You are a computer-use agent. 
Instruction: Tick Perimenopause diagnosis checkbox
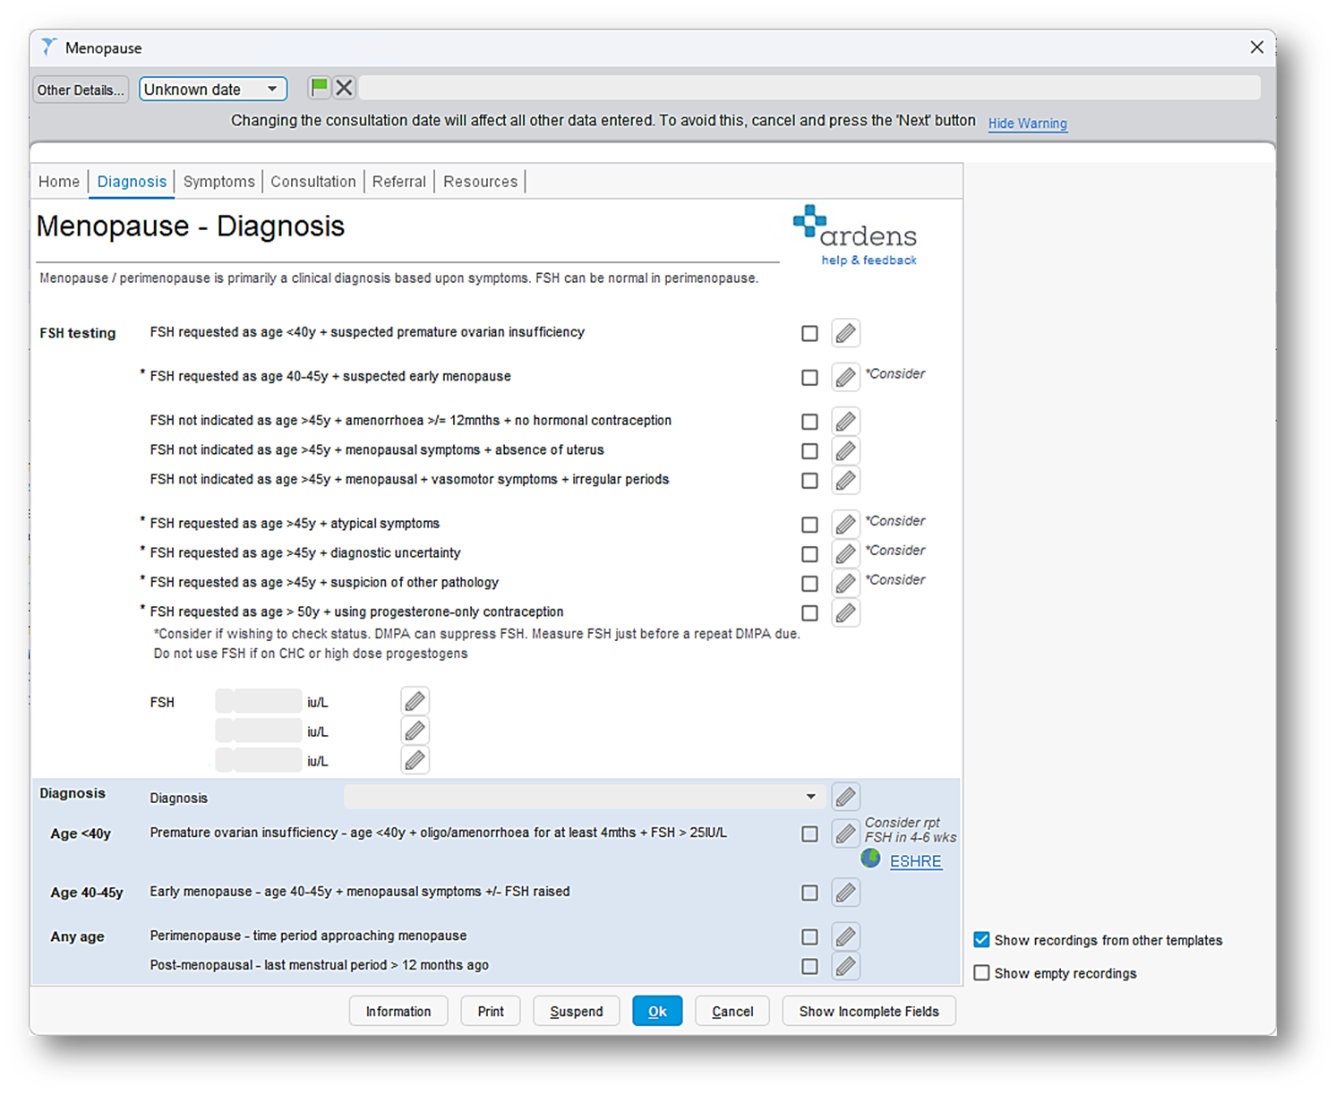pos(809,936)
